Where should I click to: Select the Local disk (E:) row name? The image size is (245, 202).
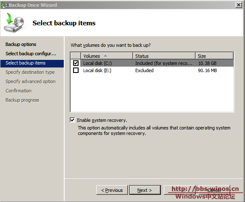[x=97, y=70]
